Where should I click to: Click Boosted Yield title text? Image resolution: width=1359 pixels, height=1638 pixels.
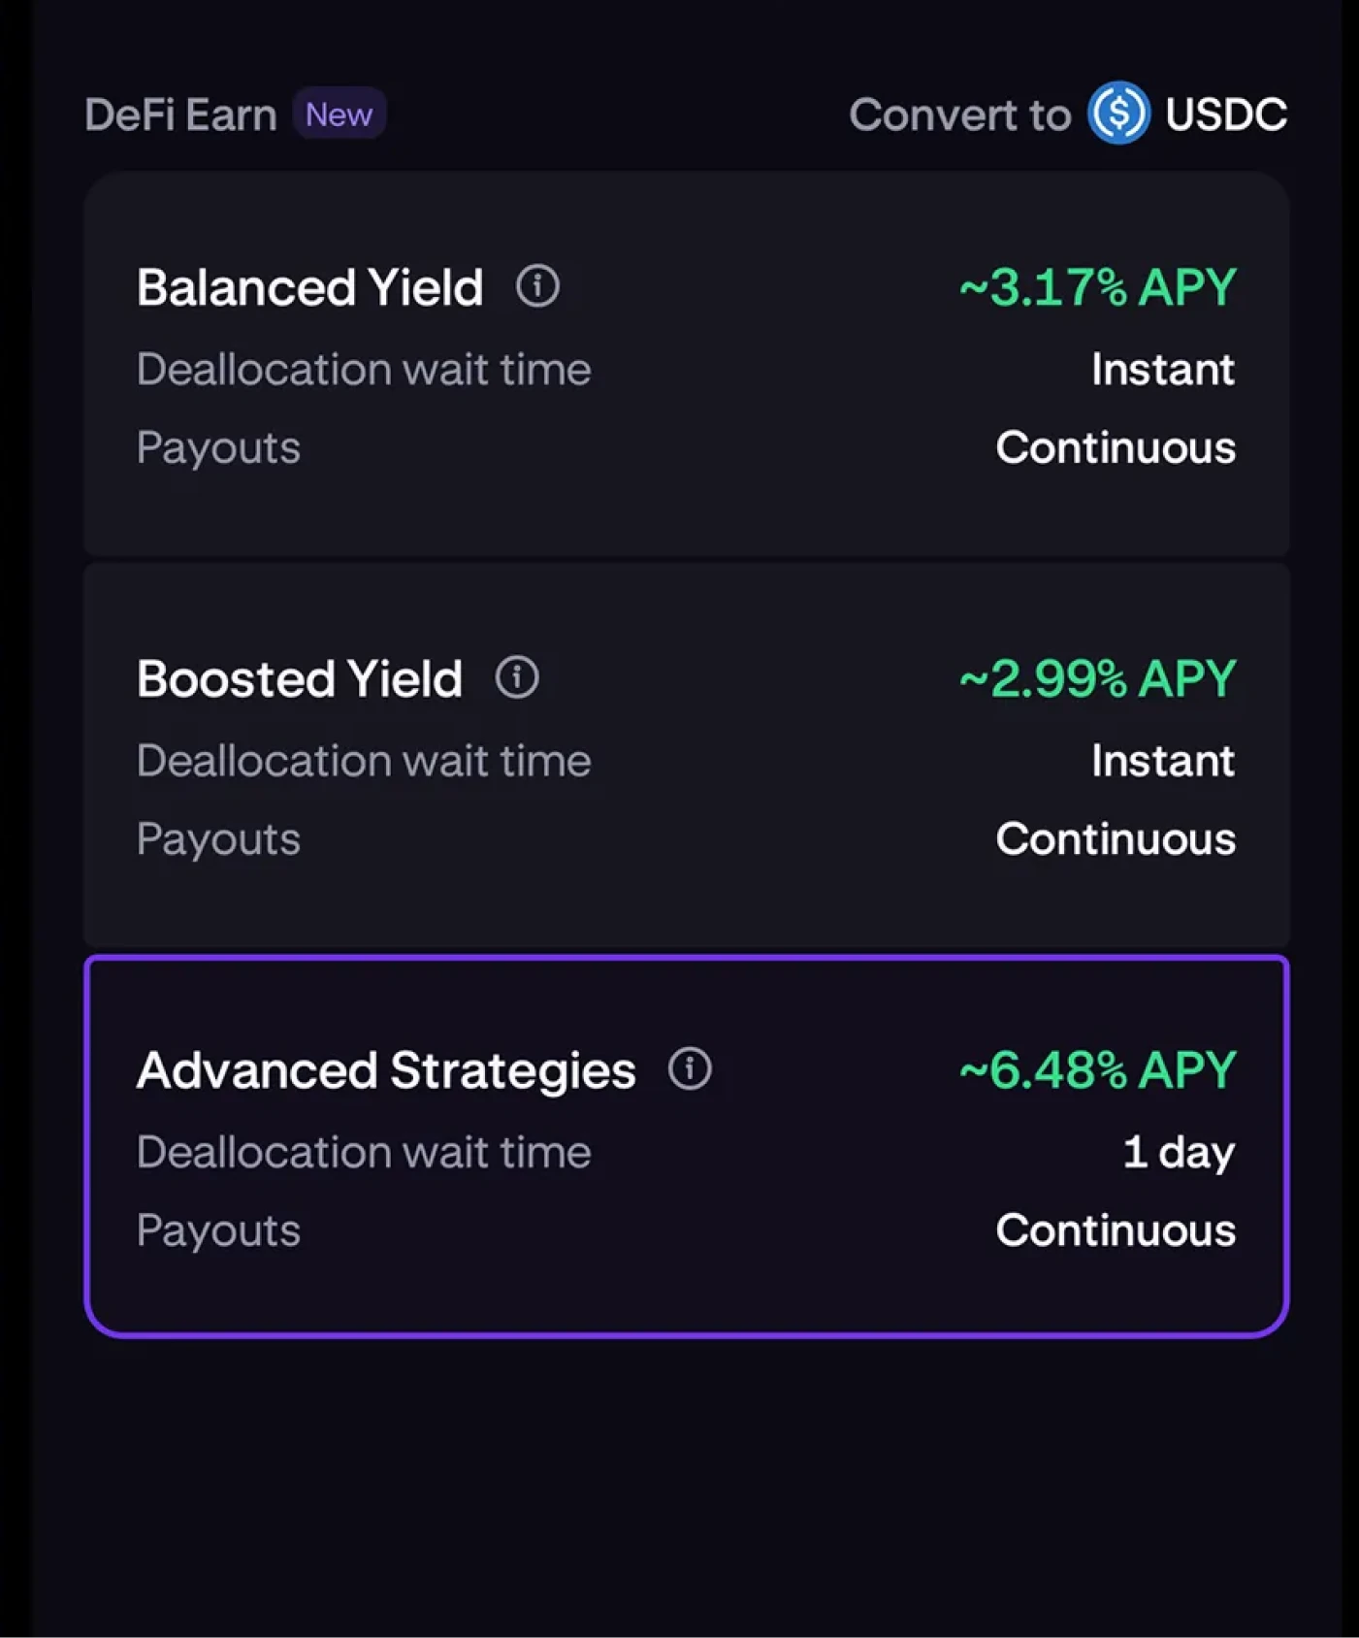tap(300, 678)
